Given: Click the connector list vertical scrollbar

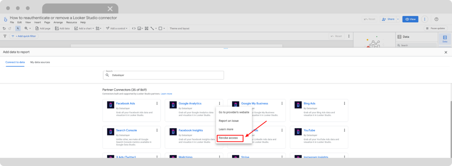Looking at the screenshot, I should click(451, 129).
